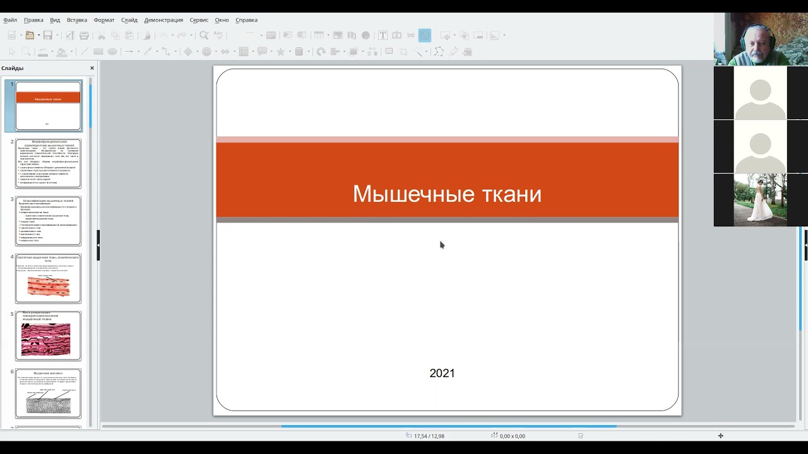
Task: Click the Spelling check Abc icon
Action: pos(218,35)
